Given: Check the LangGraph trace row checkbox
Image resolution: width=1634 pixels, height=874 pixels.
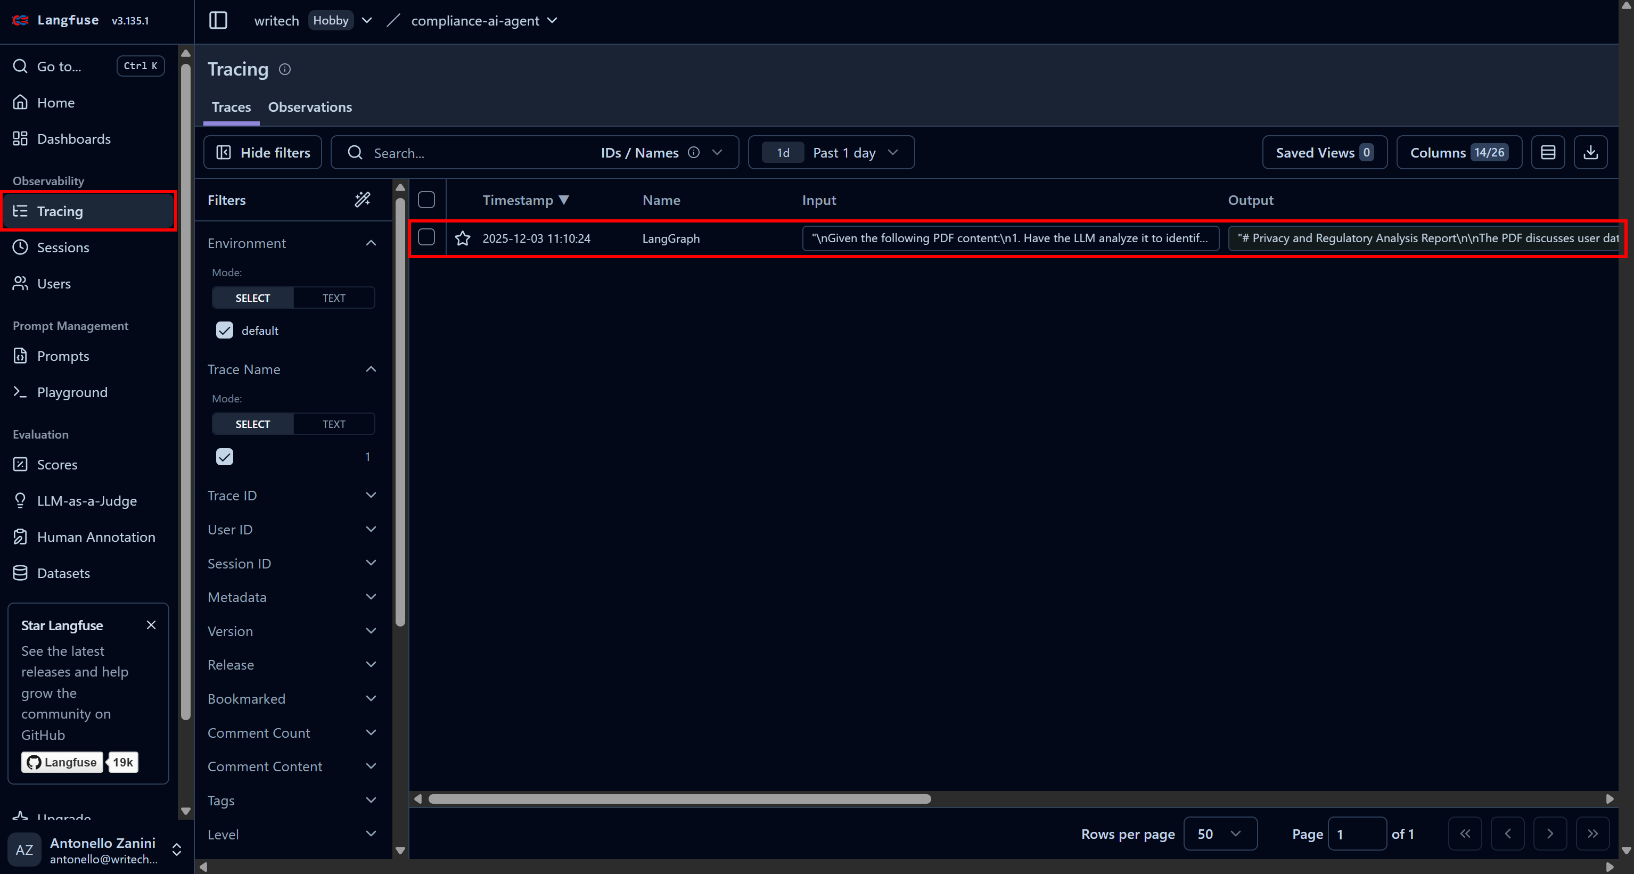Looking at the screenshot, I should 425,238.
